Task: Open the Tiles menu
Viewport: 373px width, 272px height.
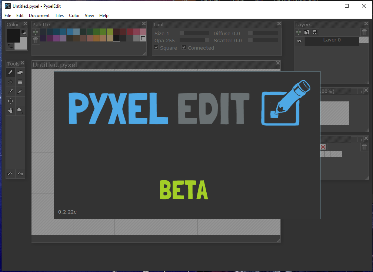Action: click(x=59, y=16)
